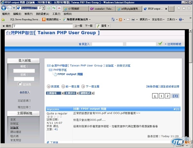This screenshot has width=193, height=148.
Task: Open the recent pages dropdown arrow
Action: tap(14, 8)
